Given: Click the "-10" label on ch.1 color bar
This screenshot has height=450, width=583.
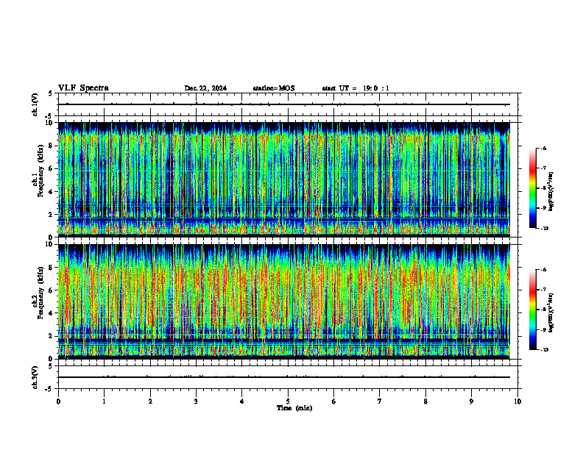Looking at the screenshot, I should click(545, 229).
